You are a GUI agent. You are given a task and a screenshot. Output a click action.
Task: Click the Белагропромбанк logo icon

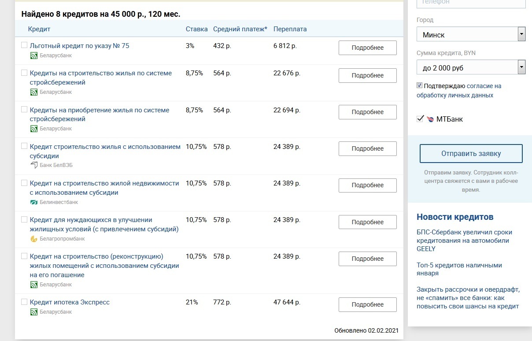coord(33,239)
